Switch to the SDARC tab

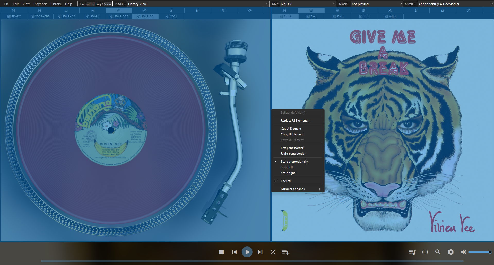14,16
